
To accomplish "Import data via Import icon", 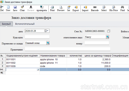I will 85,8.
